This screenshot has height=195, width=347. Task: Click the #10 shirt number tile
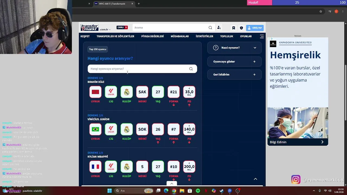(173, 167)
